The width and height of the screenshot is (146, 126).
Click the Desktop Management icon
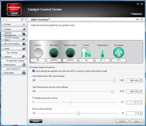[24, 34]
